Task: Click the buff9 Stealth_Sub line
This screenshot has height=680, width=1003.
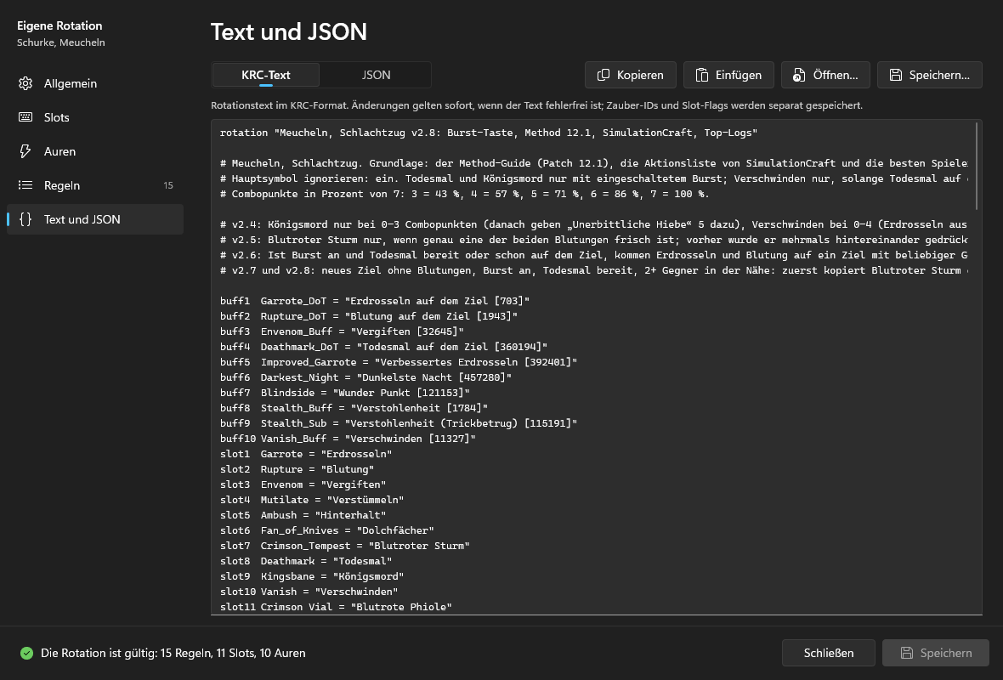Action: click(x=399, y=422)
